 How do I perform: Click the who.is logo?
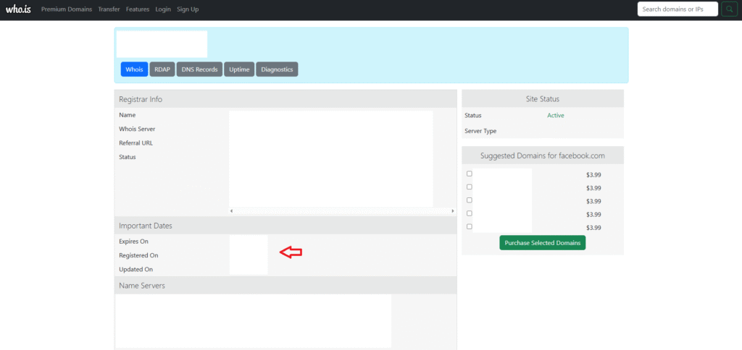click(20, 9)
